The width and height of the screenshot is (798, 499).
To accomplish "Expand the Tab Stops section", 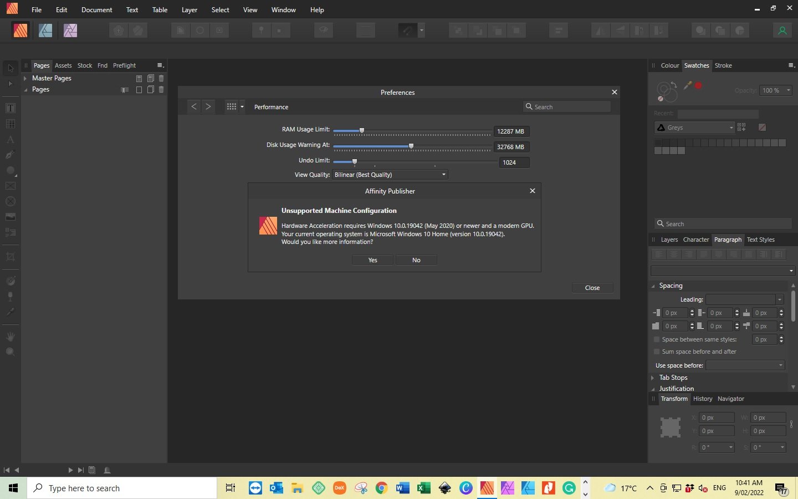I will [x=653, y=378].
